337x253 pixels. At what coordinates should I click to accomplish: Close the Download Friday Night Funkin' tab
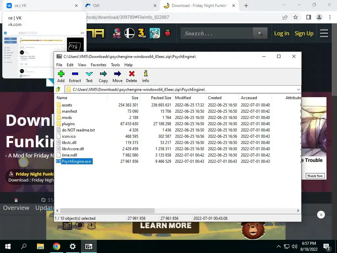(x=234, y=6)
